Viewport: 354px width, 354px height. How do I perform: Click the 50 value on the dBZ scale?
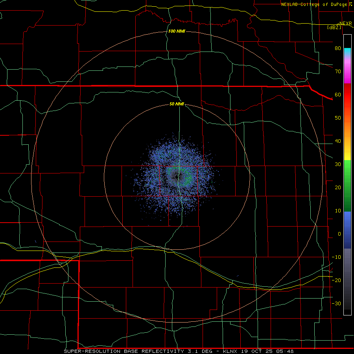point(338,118)
